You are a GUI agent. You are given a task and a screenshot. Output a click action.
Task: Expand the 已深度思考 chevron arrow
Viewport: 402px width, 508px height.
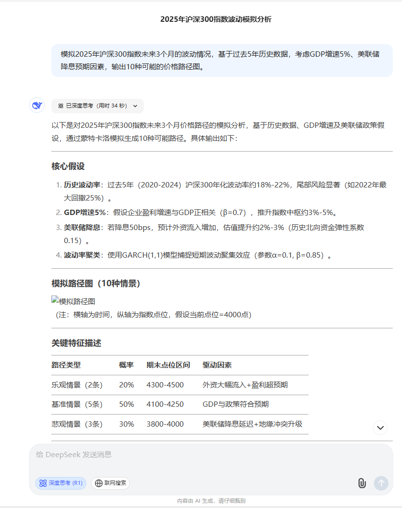point(135,106)
